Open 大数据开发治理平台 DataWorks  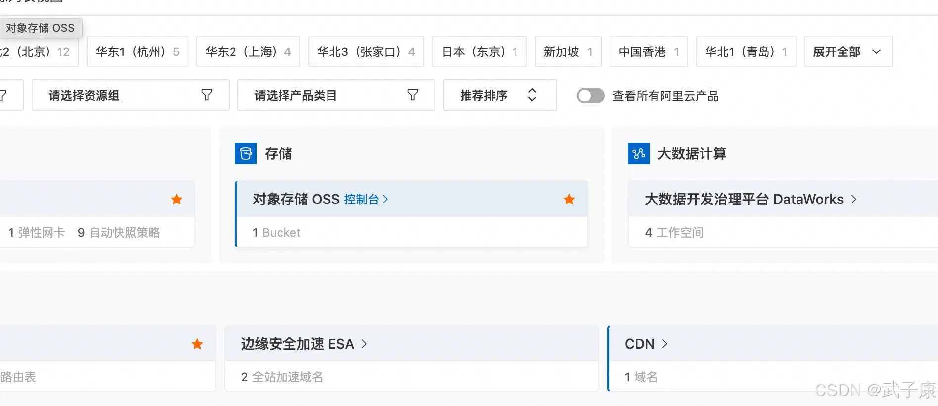[744, 199]
